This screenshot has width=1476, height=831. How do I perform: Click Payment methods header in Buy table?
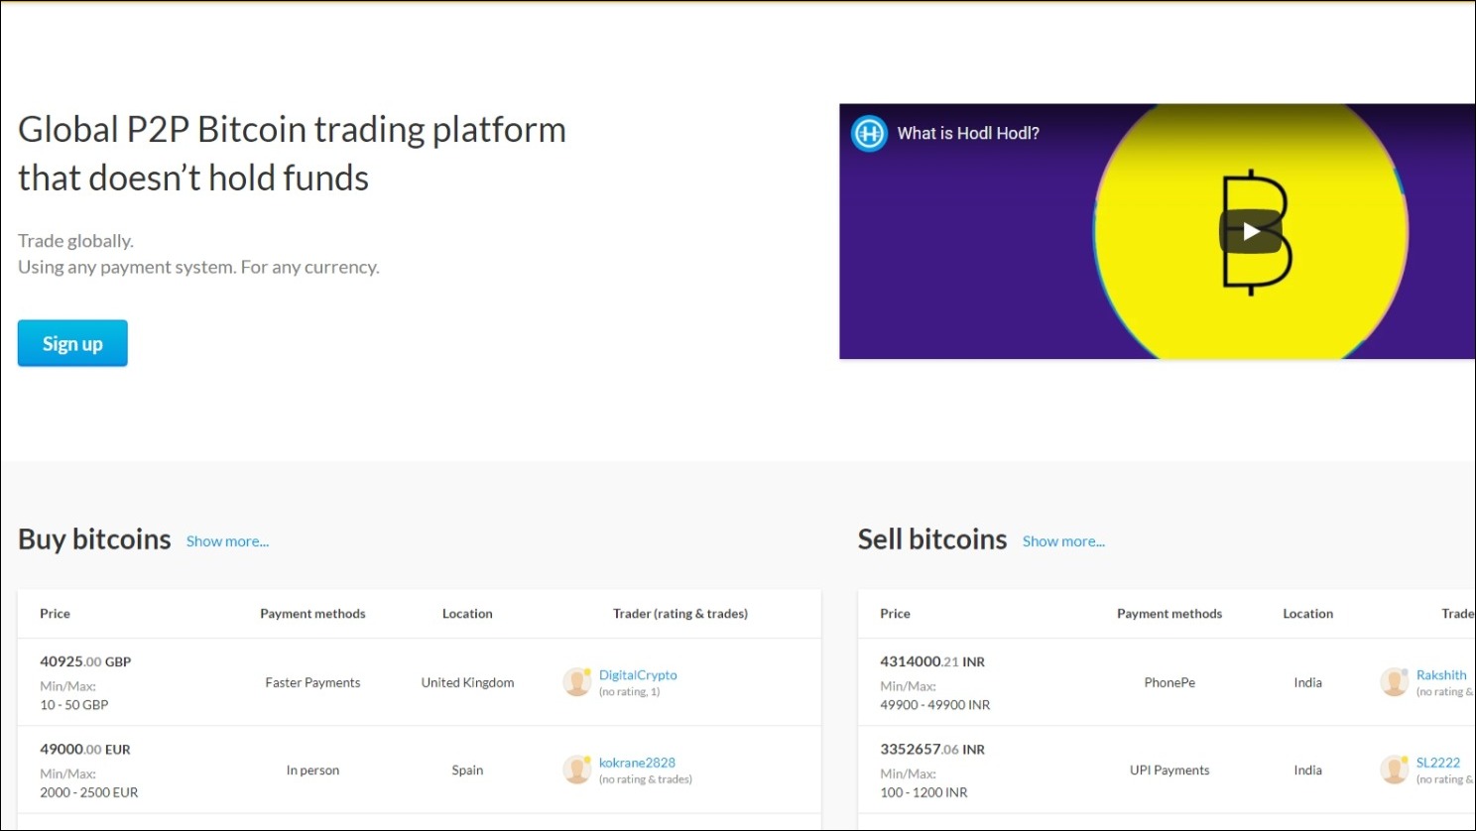pyautogui.click(x=312, y=614)
